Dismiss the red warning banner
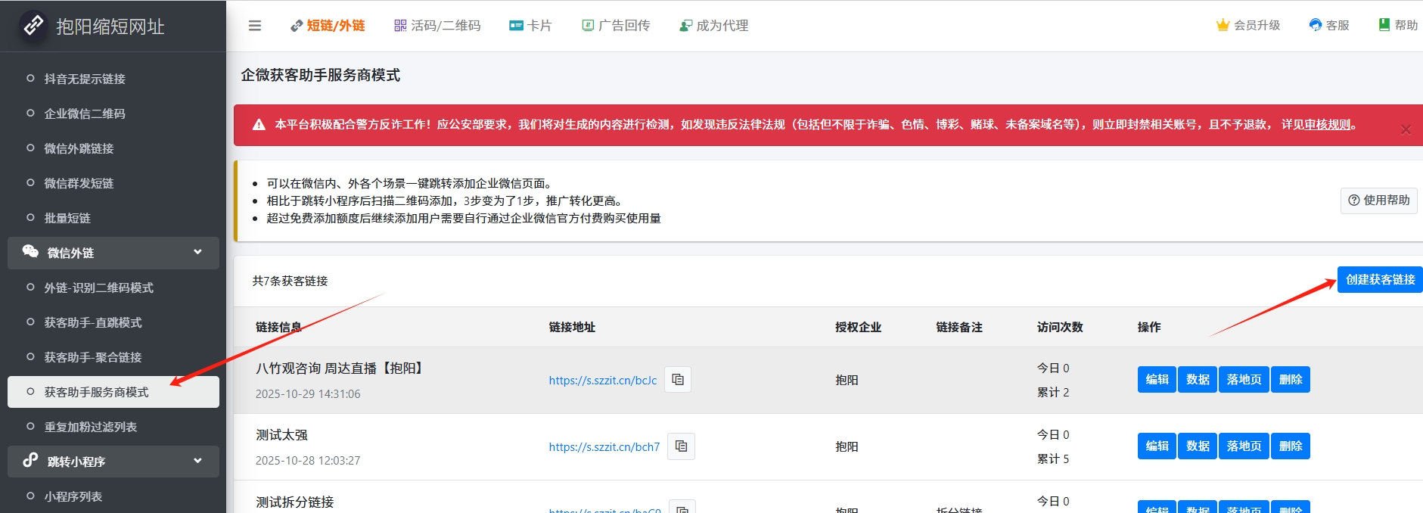The height and width of the screenshot is (513, 1423). tap(1406, 129)
